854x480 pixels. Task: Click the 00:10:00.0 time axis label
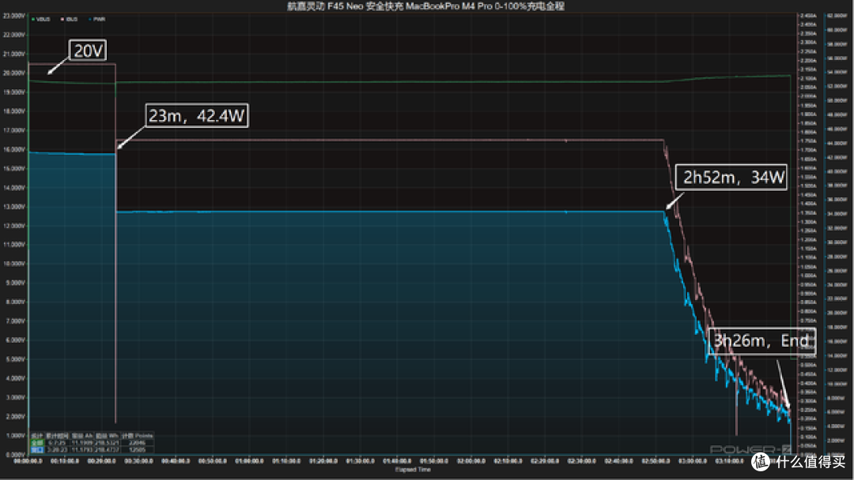[x=65, y=461]
